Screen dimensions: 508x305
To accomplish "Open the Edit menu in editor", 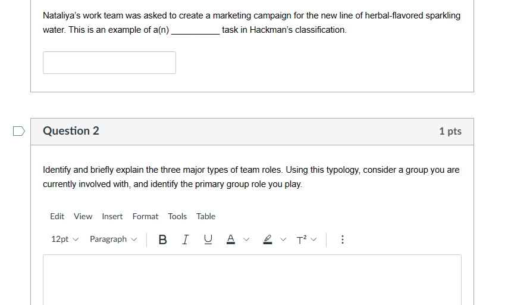I will 57,216.
